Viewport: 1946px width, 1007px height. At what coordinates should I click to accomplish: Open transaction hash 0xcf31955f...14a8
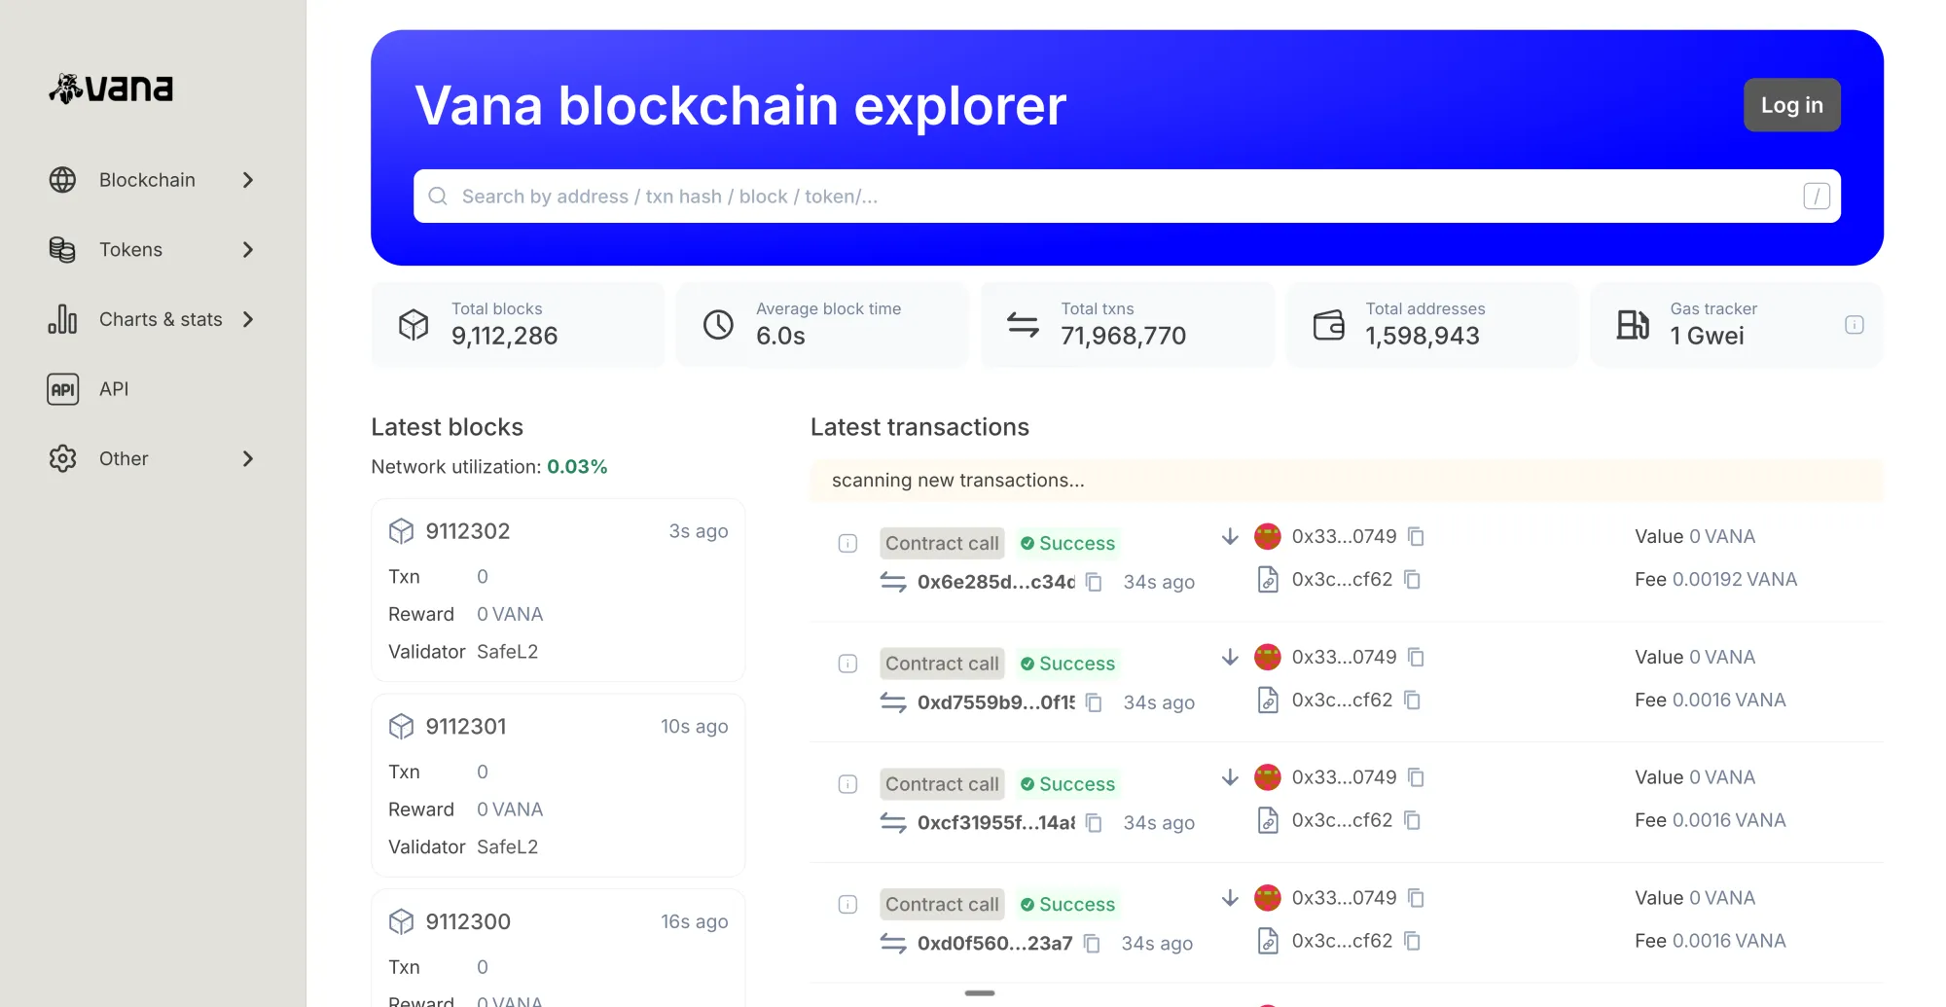tap(995, 823)
